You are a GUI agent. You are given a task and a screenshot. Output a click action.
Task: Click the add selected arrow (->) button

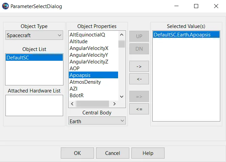click(139, 66)
